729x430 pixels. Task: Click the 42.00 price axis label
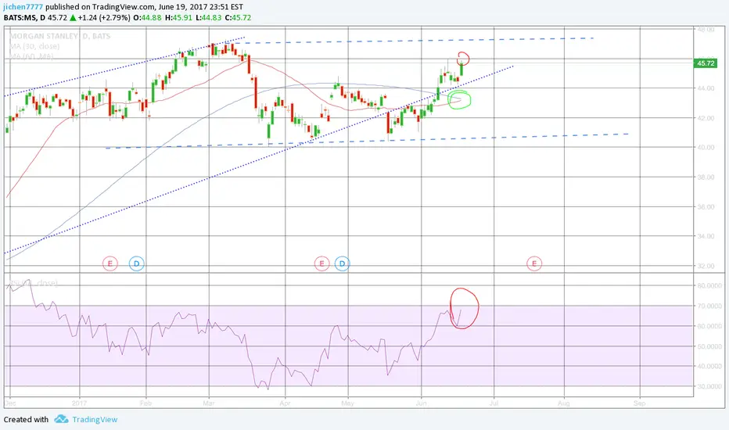[706, 118]
